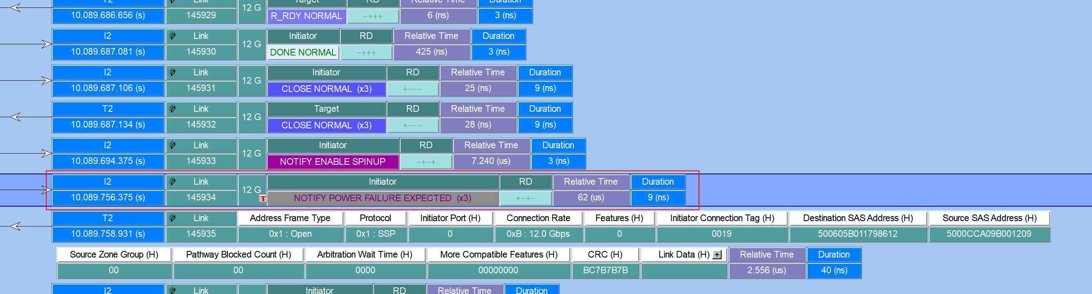Select the Pathway Blocked Count (H) header
The height and width of the screenshot is (294, 1092).
tap(239, 255)
